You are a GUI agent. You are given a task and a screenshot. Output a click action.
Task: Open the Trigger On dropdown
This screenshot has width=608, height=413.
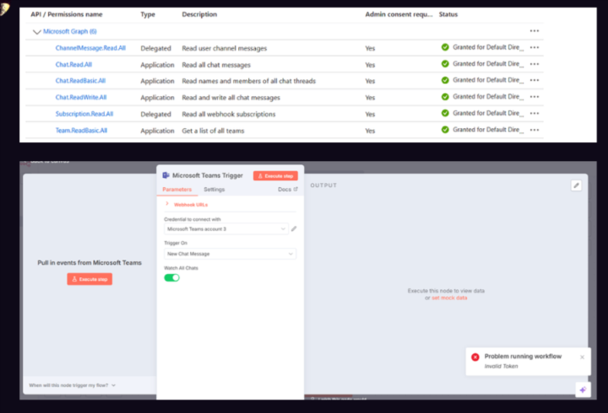click(230, 254)
